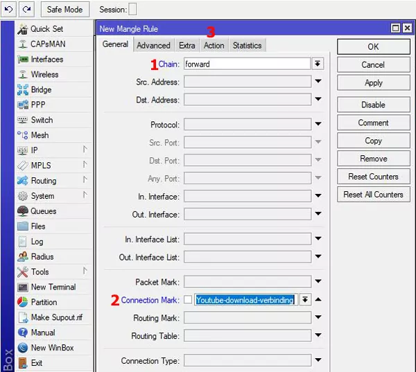Open the Partition pie chart icon
Screen dimensions: 416x372
(x=23, y=302)
